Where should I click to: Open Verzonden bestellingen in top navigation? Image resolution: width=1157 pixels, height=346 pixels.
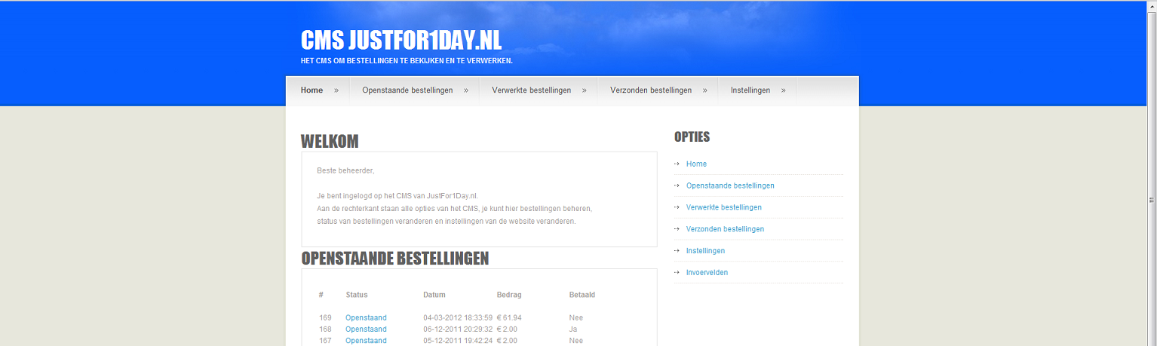point(651,90)
